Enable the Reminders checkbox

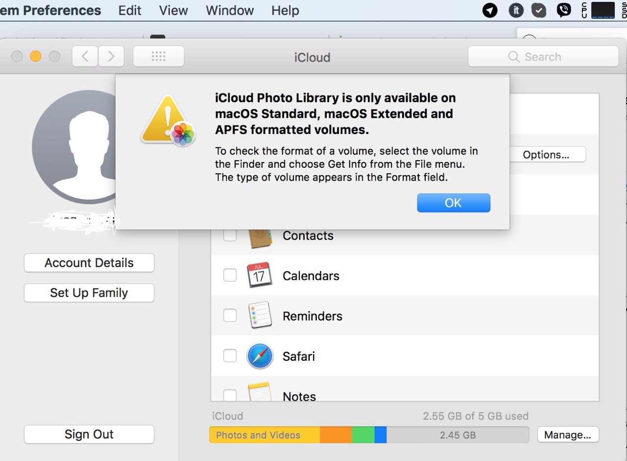[x=230, y=316]
